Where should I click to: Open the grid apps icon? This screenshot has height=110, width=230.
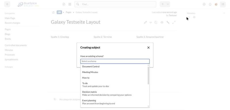coord(70,4)
